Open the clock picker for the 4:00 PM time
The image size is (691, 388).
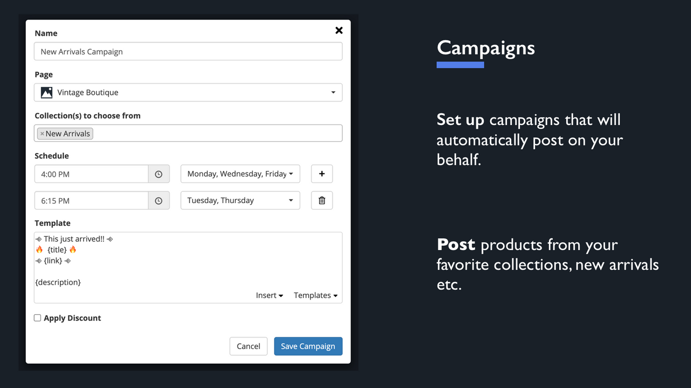click(159, 174)
